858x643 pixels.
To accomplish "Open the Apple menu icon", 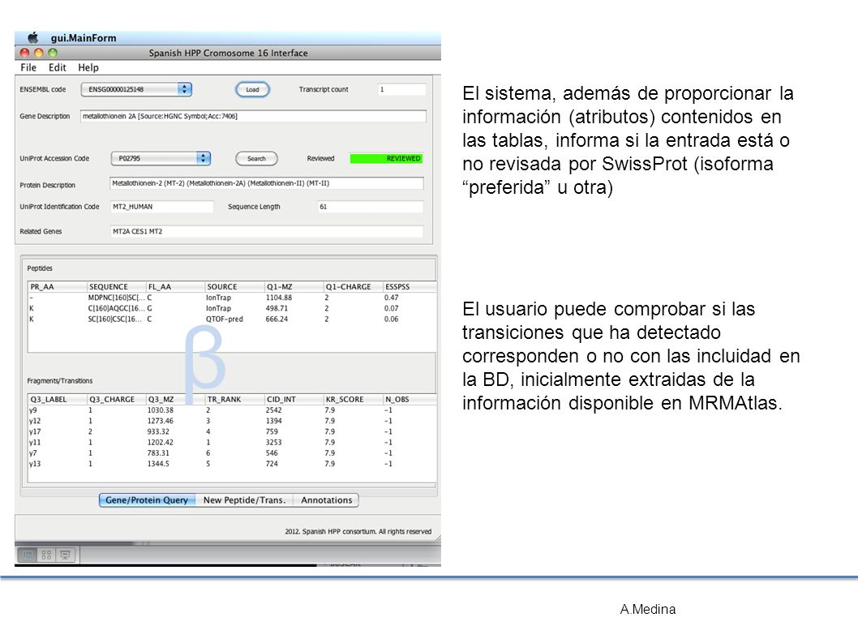I will click(33, 38).
